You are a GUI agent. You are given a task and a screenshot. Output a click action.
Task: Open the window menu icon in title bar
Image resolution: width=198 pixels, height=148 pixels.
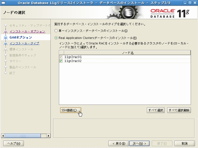(3, 3)
